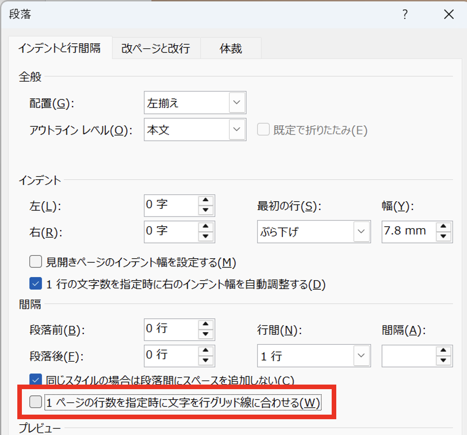Expand the 行間 line spacing dropdown
This screenshot has width=467, height=435.
(361, 356)
